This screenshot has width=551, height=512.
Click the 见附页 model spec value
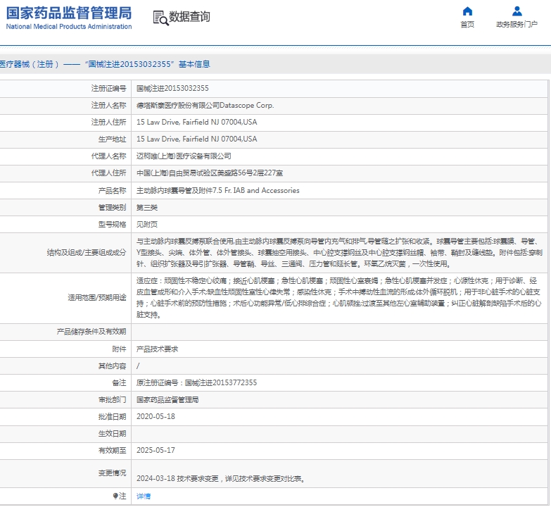[x=147, y=225]
